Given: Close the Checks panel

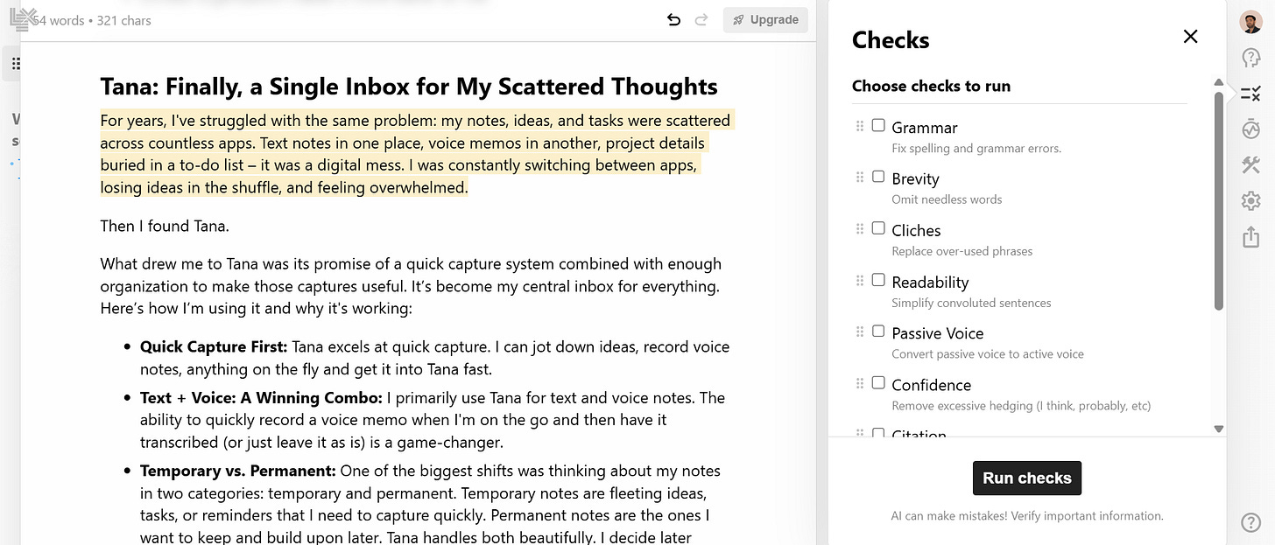Looking at the screenshot, I should pos(1190,37).
